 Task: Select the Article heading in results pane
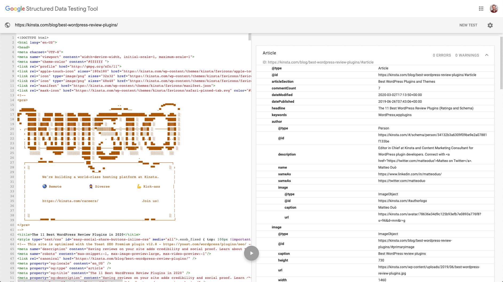coord(269,53)
